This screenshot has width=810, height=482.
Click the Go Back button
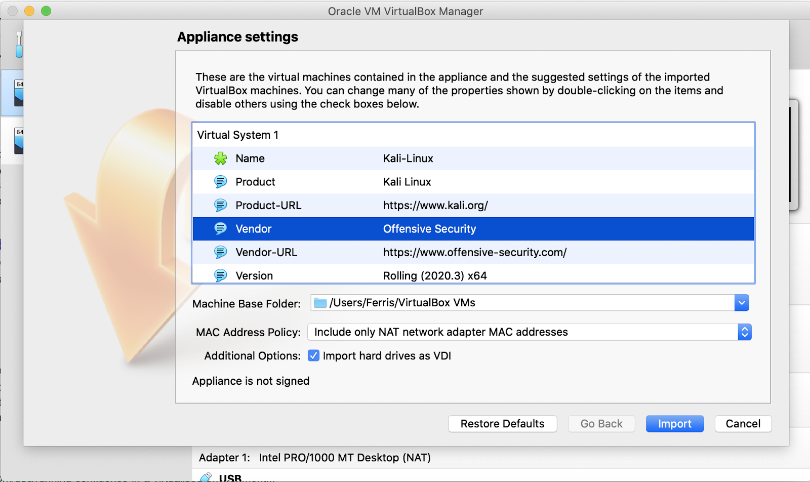[x=601, y=424]
